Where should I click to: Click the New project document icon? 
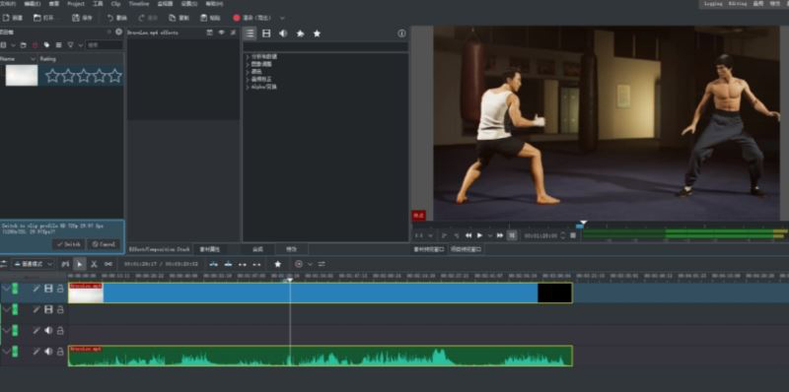click(5, 18)
